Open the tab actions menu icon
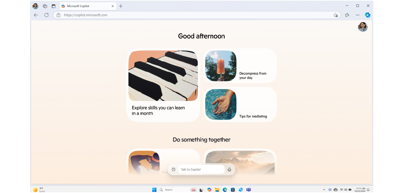 pos(53,6)
